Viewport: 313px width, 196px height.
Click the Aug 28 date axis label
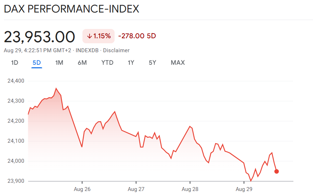(x=190, y=188)
